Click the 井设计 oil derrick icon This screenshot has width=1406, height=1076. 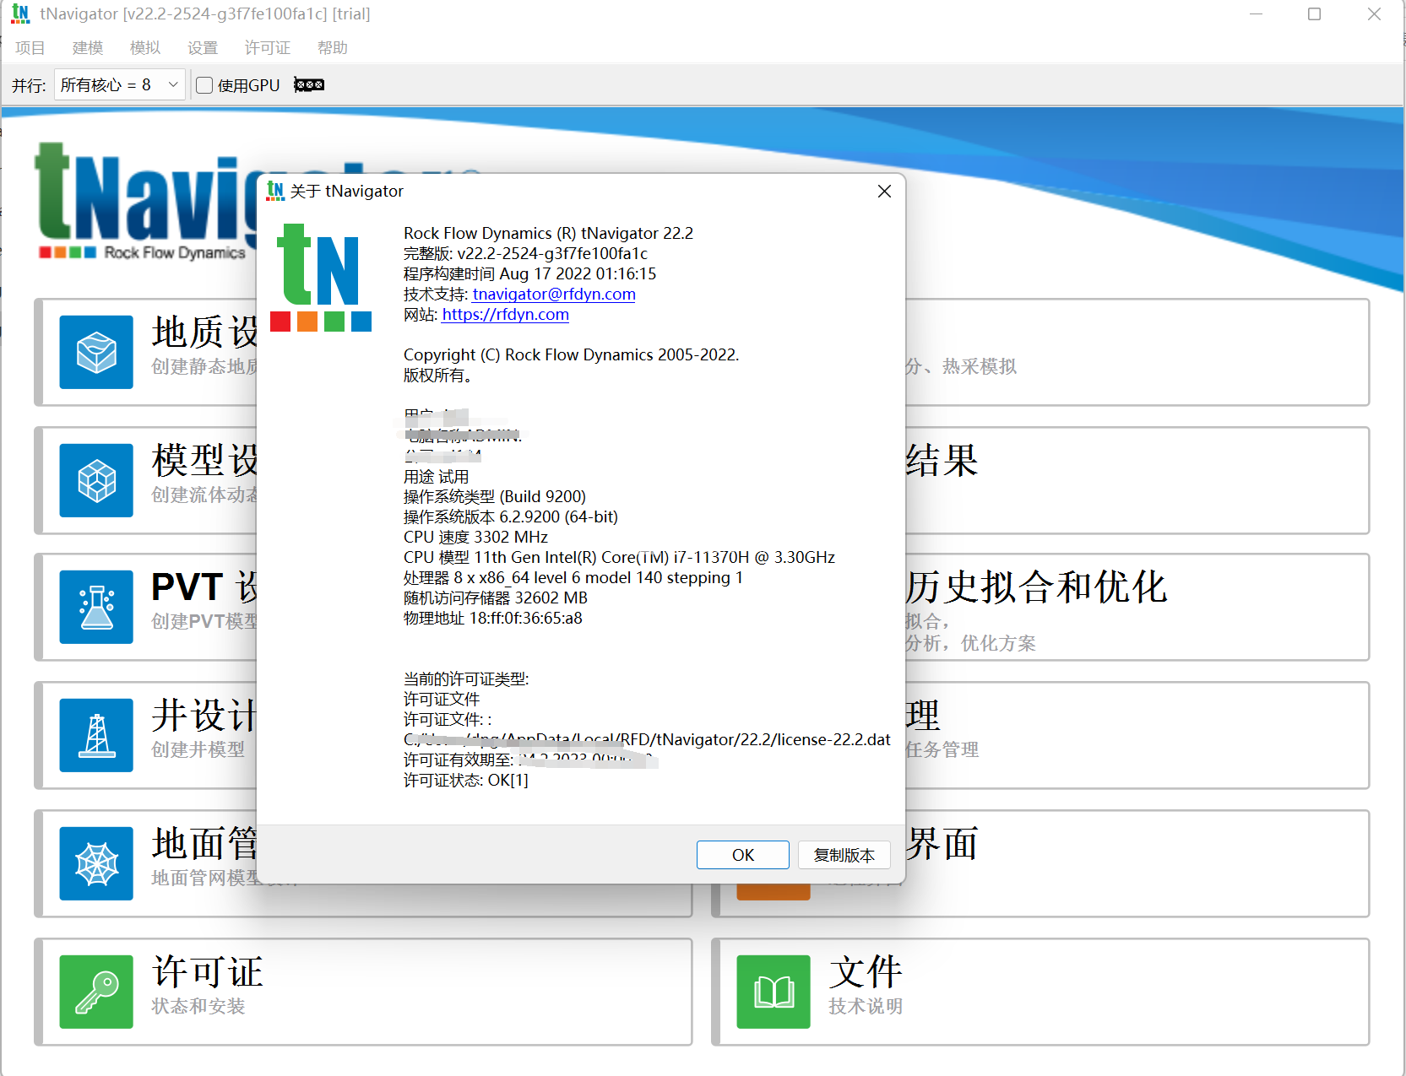pyautogui.click(x=95, y=735)
